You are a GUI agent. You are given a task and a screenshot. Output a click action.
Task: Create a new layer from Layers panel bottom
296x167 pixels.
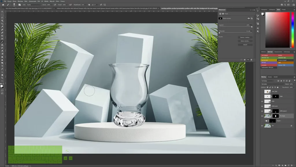tap(288, 165)
